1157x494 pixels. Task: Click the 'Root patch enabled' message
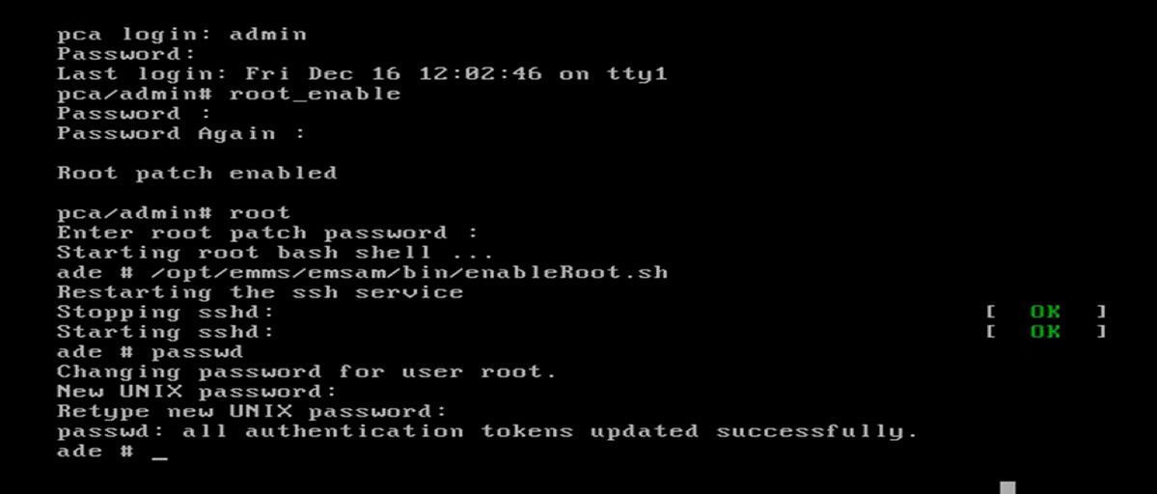(x=197, y=174)
